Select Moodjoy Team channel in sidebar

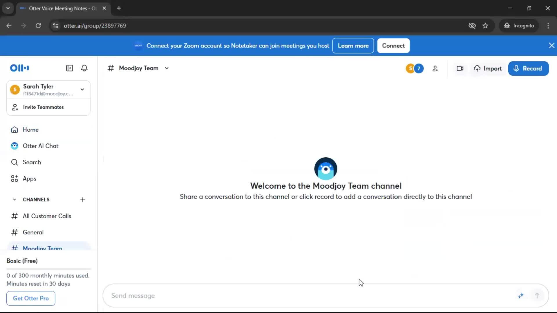click(x=48, y=246)
